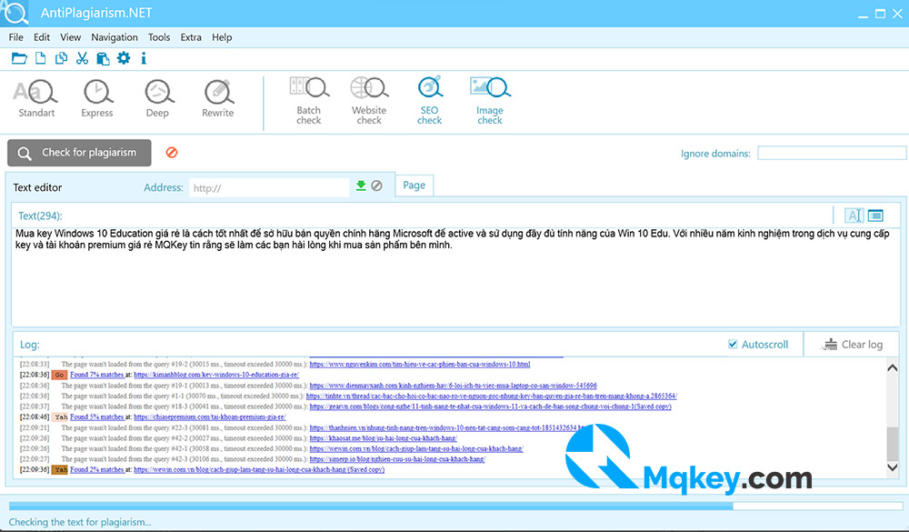Focus the Address http:// field

(x=270, y=187)
